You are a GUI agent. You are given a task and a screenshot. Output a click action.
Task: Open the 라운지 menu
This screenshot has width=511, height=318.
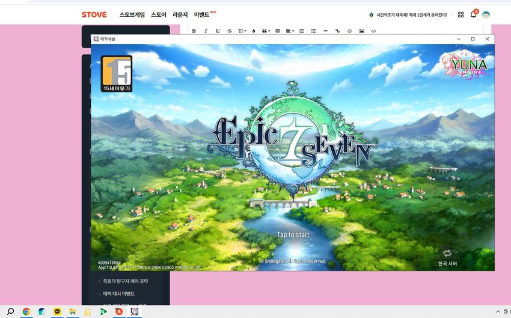(180, 14)
